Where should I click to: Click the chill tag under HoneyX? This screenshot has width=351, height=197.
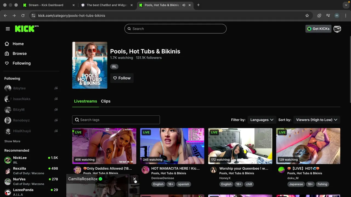[x=249, y=184]
